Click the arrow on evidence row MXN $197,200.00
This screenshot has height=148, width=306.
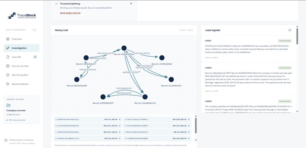[x=119, y=132]
